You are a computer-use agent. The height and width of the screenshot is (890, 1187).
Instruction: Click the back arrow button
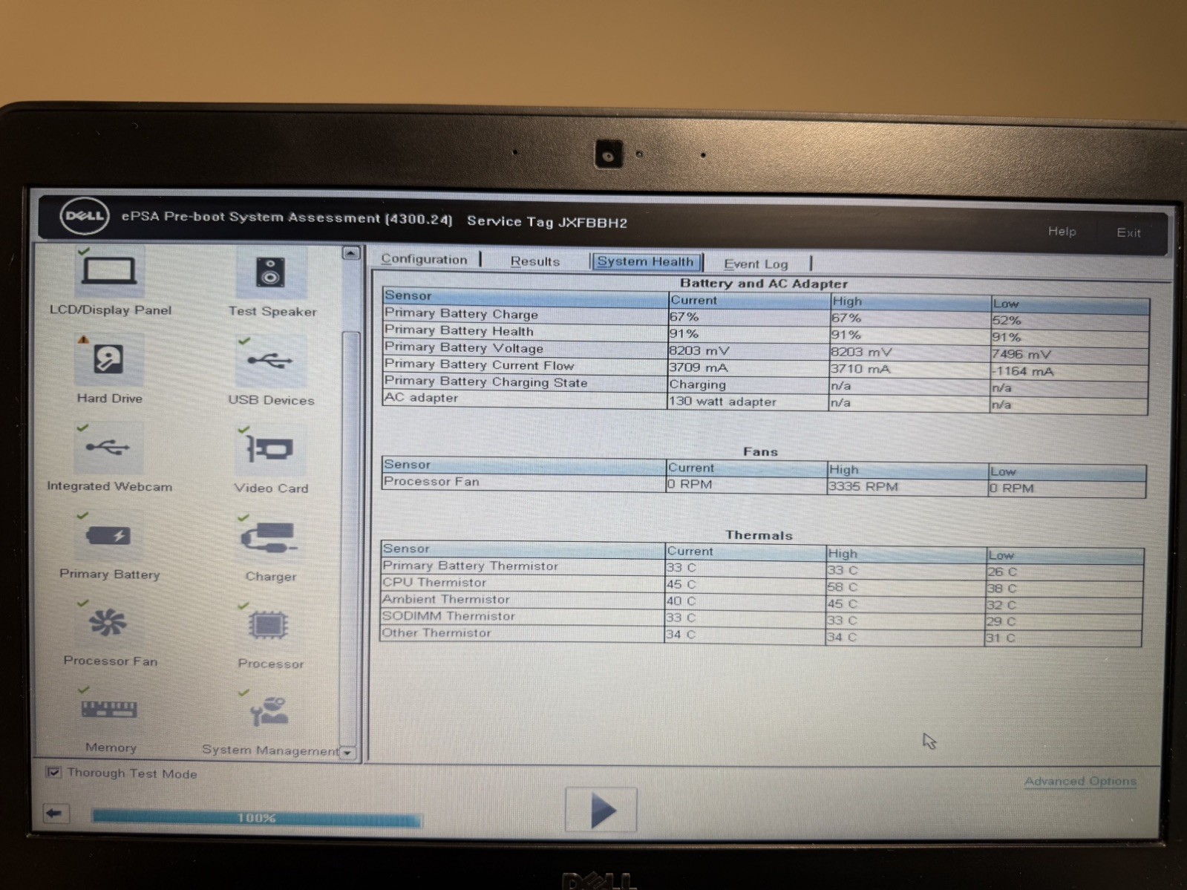pyautogui.click(x=56, y=814)
